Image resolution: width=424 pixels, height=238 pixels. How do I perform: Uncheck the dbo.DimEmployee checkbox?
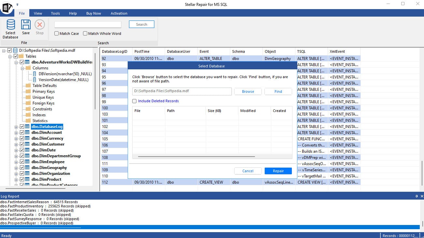tap(22, 162)
